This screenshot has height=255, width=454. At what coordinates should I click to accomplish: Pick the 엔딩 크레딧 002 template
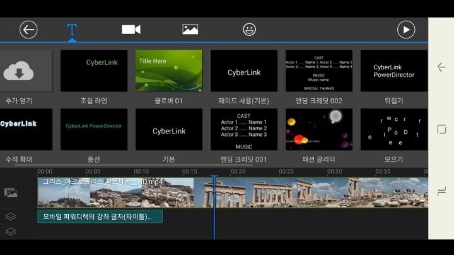click(319, 71)
